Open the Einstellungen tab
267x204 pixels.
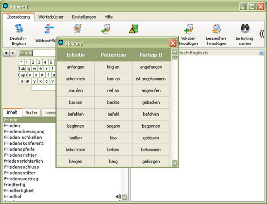(x=84, y=17)
